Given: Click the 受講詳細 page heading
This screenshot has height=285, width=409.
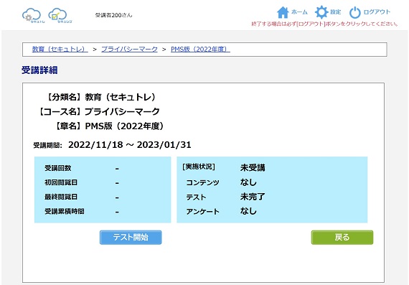Looking at the screenshot, I should 39,70.
